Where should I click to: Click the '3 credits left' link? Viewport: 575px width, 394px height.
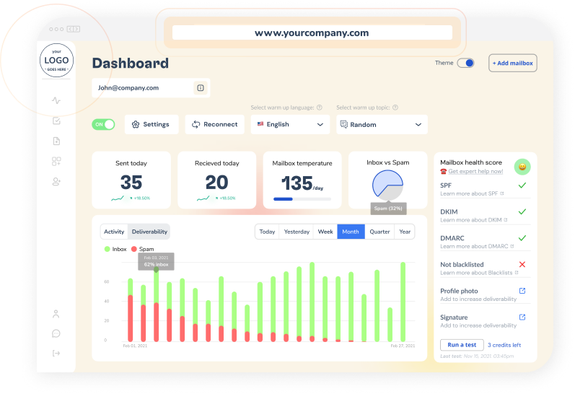click(x=504, y=345)
